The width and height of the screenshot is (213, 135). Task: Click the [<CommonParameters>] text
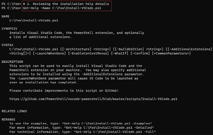pyautogui.click(x=171, y=53)
